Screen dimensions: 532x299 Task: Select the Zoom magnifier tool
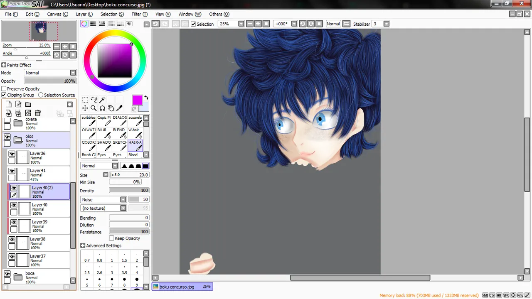click(94, 108)
